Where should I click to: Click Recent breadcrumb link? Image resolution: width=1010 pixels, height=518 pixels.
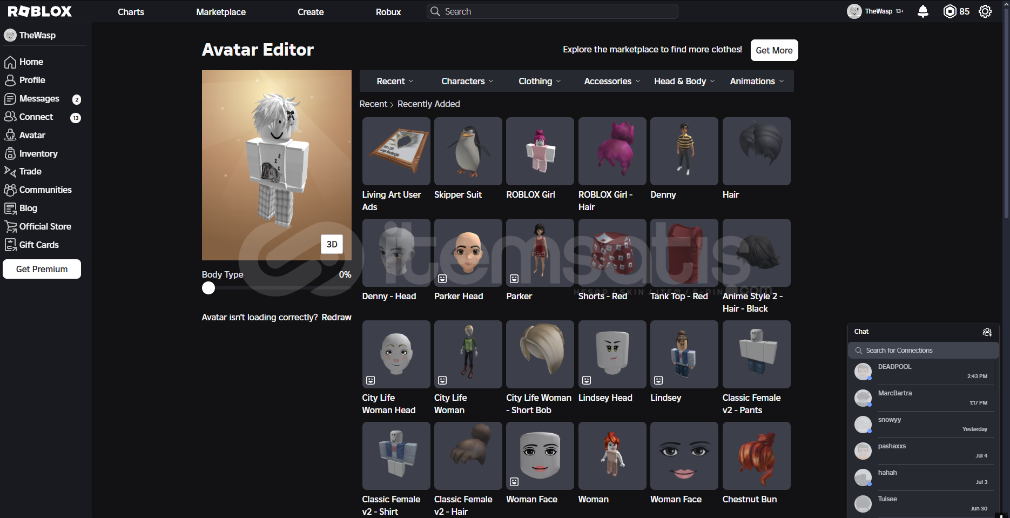click(x=373, y=104)
